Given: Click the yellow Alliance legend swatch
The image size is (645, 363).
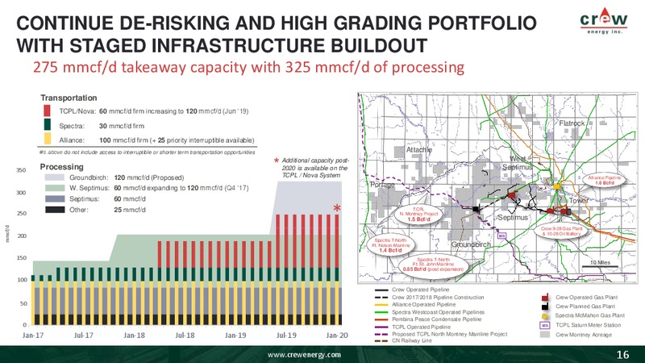Looking at the screenshot, I should [x=48, y=139].
